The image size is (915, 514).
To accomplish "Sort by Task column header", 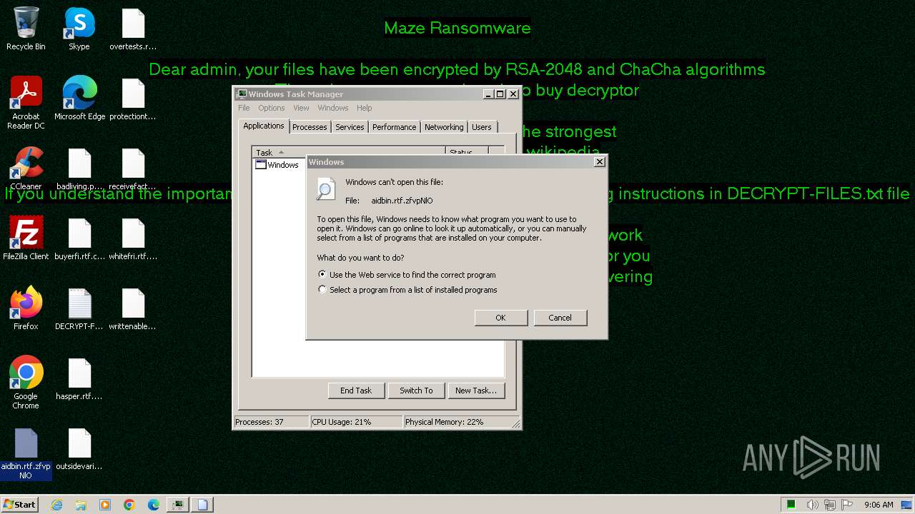I will 349,152.
